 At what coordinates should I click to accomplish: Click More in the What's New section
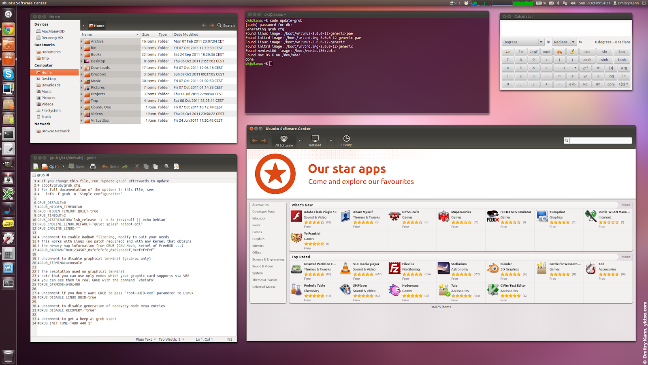(x=626, y=205)
